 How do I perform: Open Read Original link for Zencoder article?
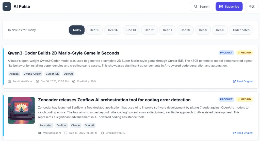[x=243, y=133]
